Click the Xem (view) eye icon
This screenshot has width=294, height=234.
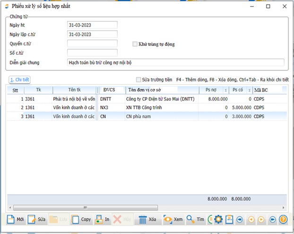[x=168, y=219]
